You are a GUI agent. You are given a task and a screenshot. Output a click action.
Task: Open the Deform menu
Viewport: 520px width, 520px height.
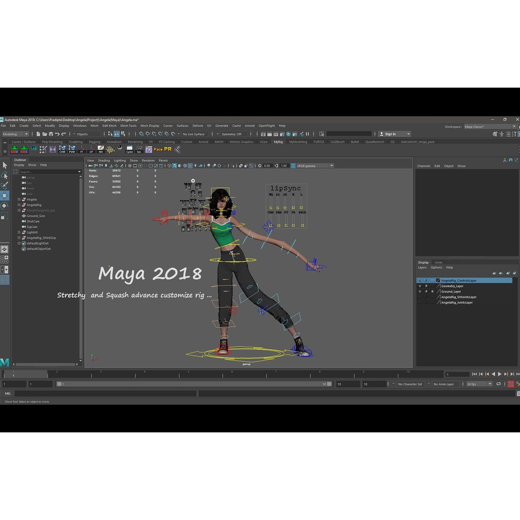tap(198, 126)
